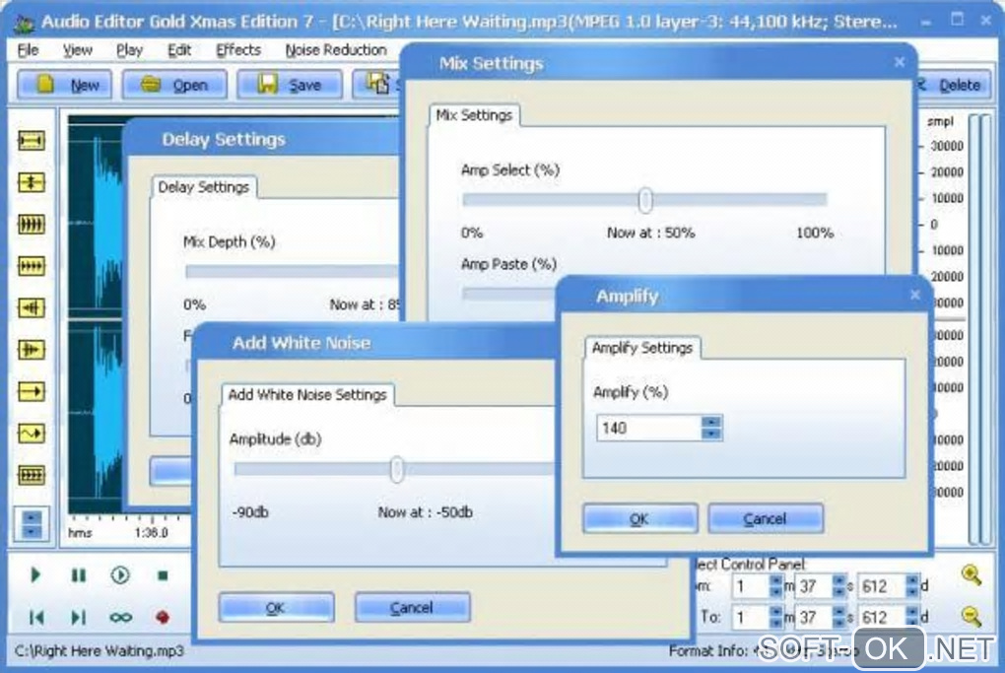Click the third icon in the left sidebar
Image resolution: width=1005 pixels, height=673 pixels.
[31, 225]
